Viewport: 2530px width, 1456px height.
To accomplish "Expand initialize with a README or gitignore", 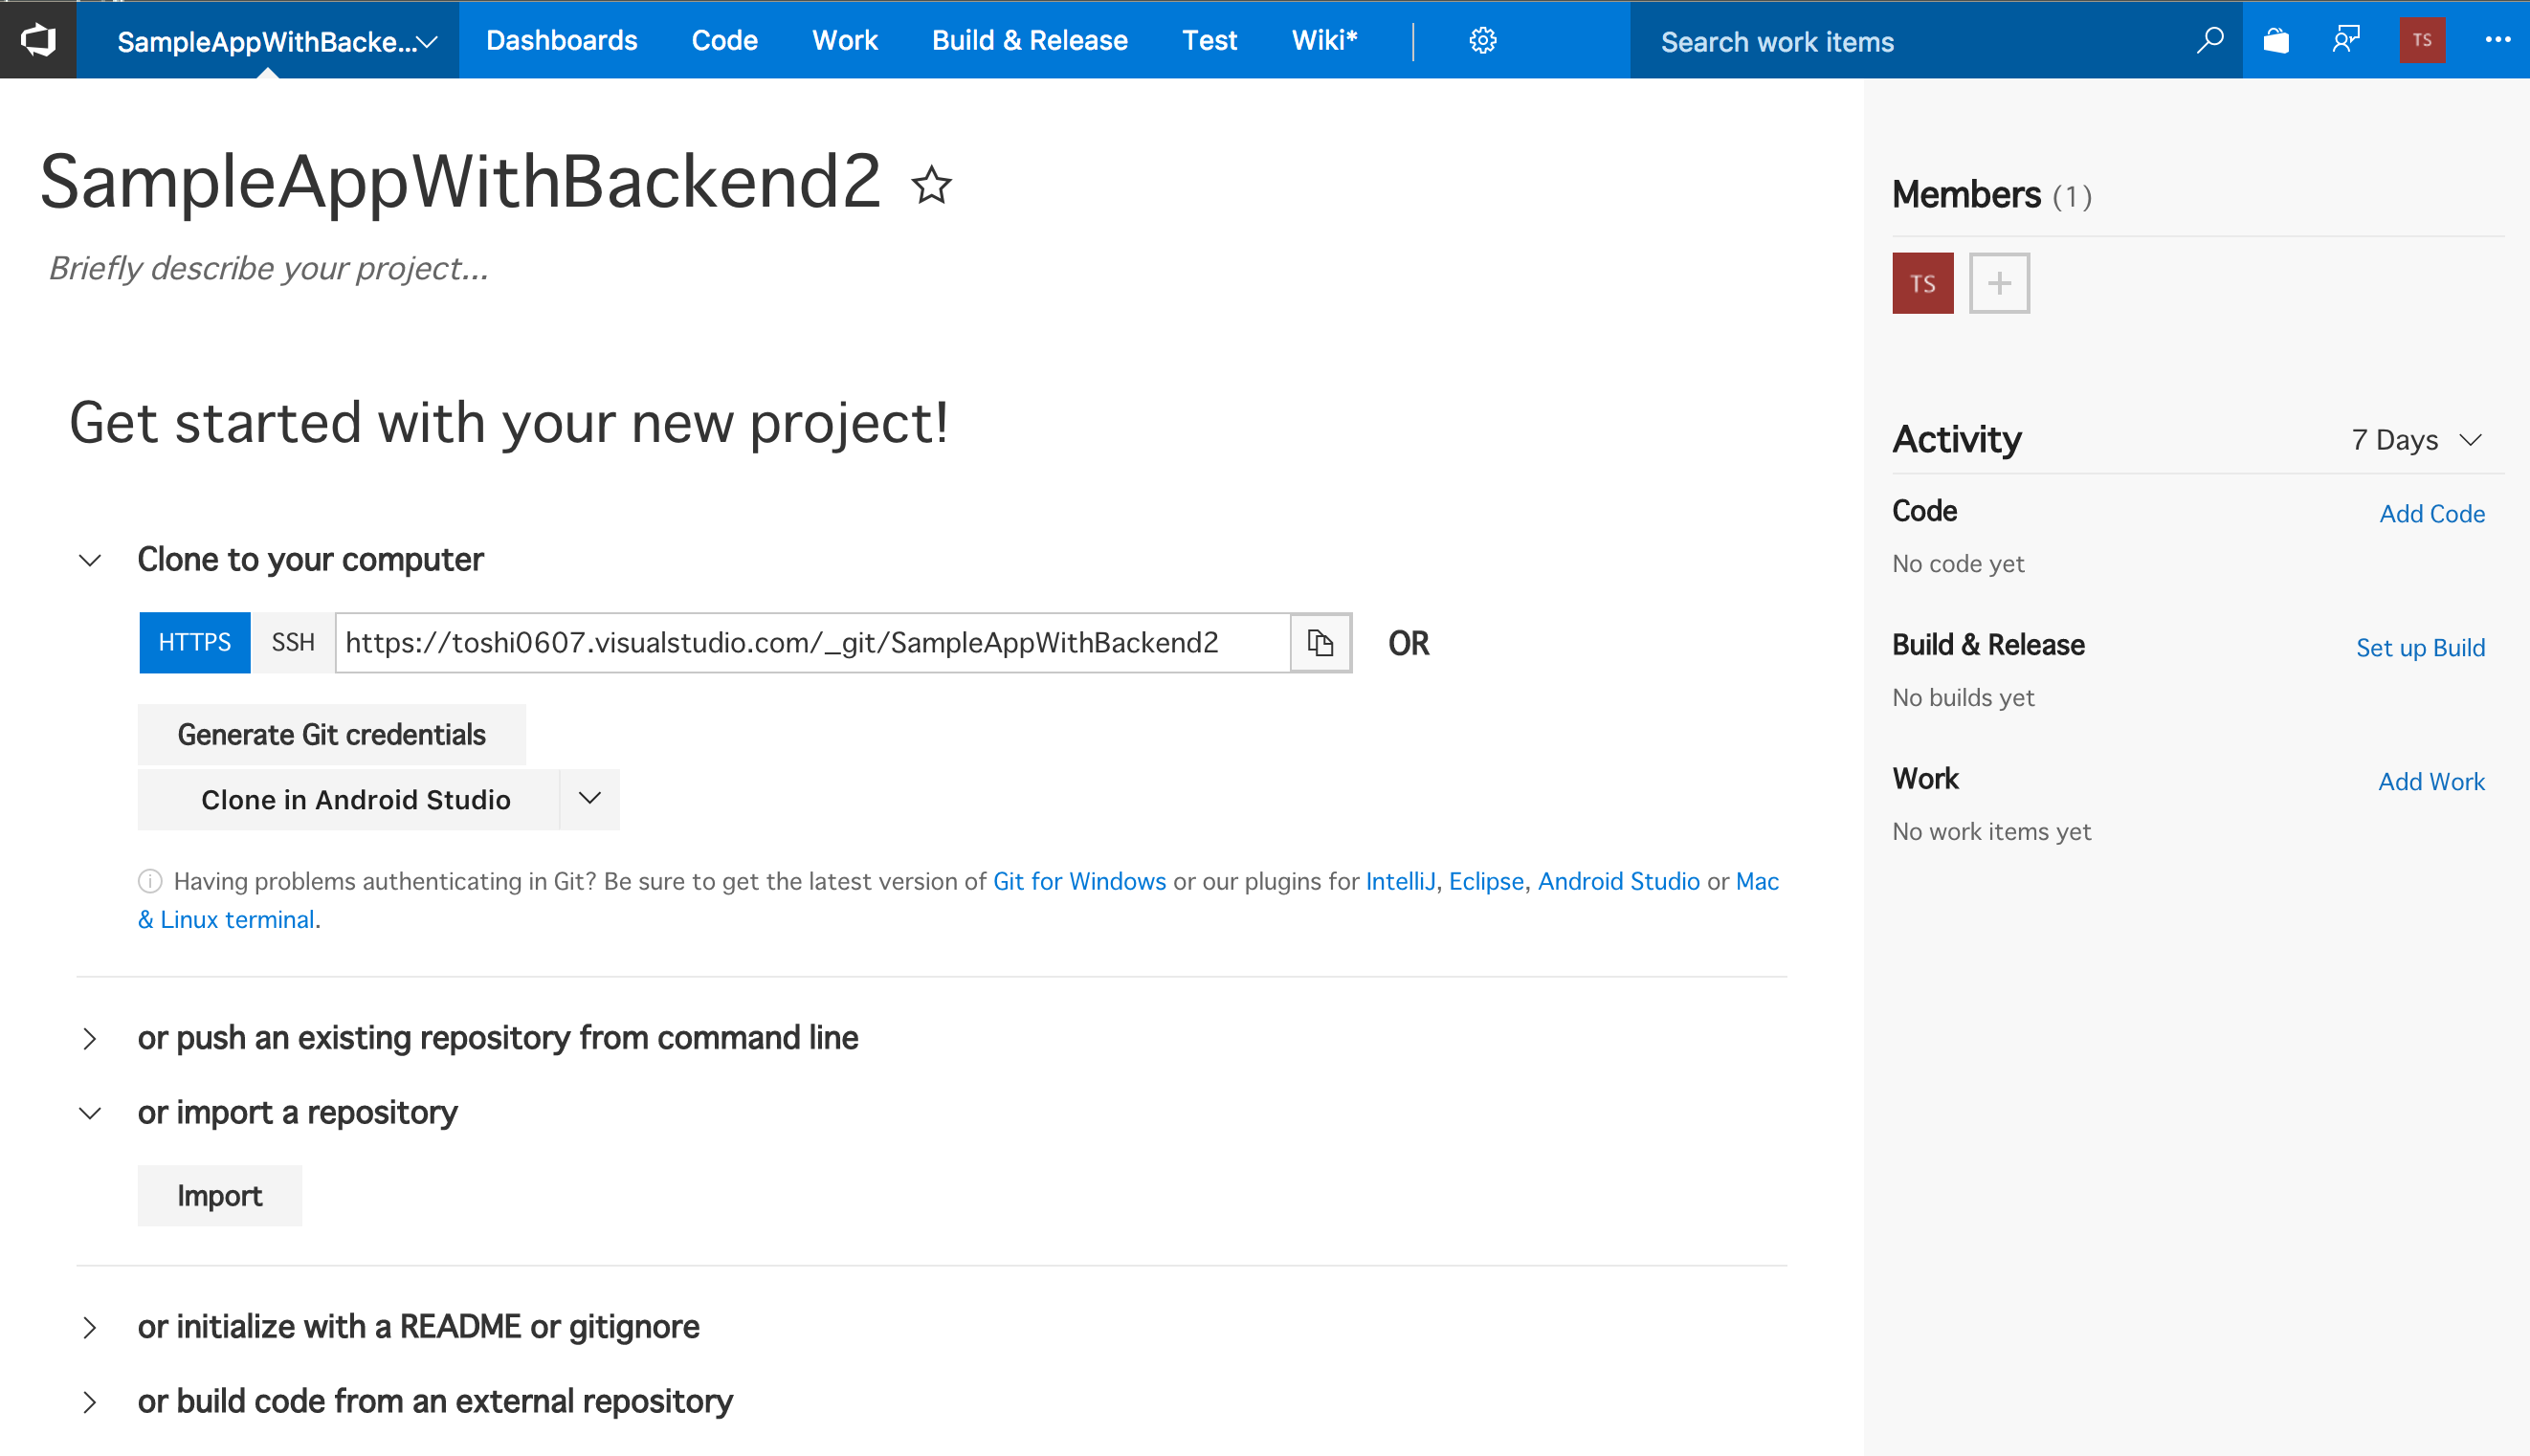I will click(90, 1328).
